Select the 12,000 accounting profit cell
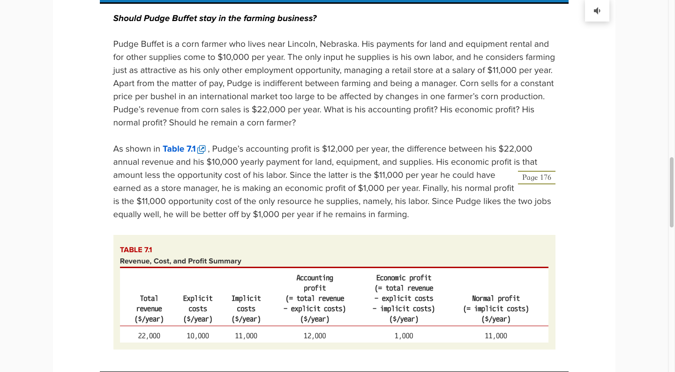Image resolution: width=675 pixels, height=372 pixels. click(315, 336)
